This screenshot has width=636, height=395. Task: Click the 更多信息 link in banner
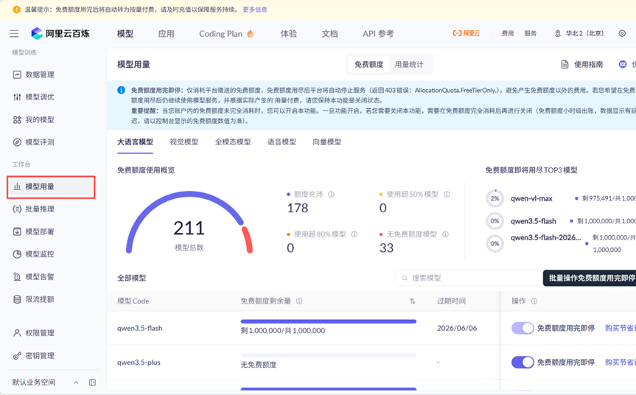[255, 10]
